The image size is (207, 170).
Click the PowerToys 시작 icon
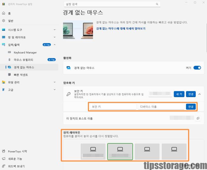pos(4,151)
